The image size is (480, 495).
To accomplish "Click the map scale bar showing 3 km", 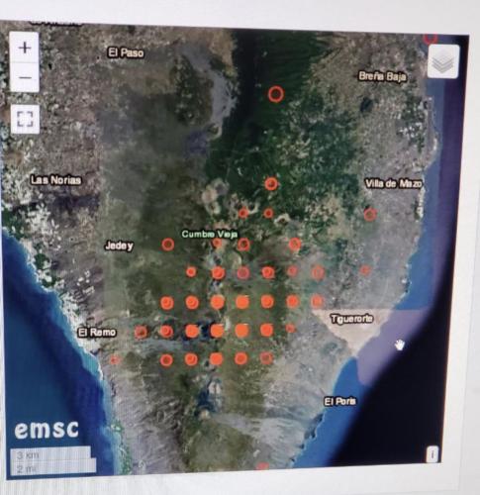I will 50,455.
